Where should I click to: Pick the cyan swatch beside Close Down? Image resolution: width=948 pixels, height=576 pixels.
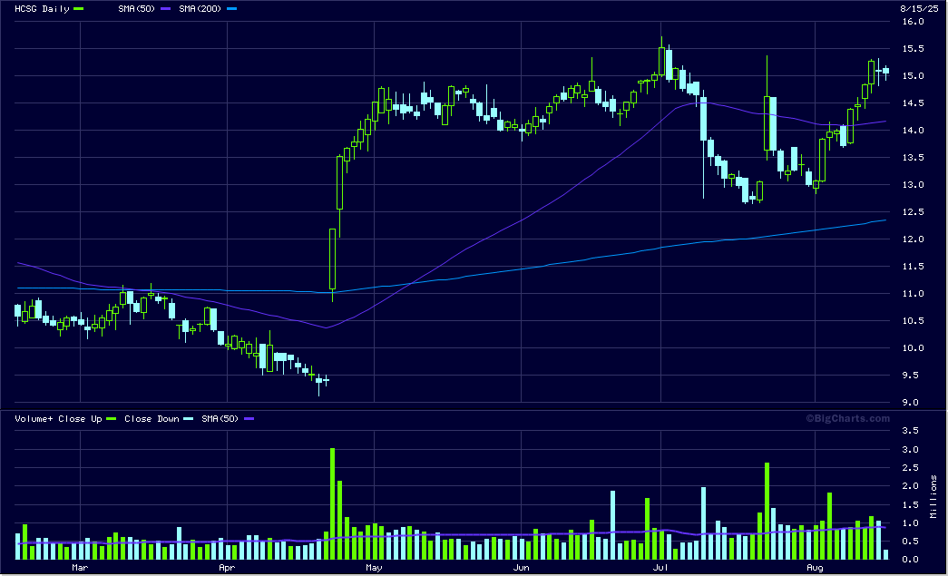point(189,419)
